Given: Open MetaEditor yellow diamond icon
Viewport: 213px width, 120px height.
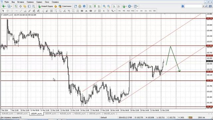Looking at the screenshot, I should [56, 6].
